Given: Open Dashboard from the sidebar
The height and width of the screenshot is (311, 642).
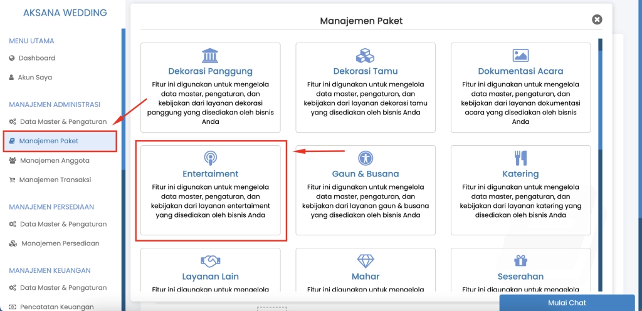Looking at the screenshot, I should 37,58.
